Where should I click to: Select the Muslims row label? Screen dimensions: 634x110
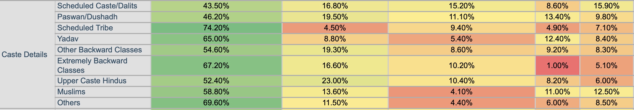click(71, 92)
